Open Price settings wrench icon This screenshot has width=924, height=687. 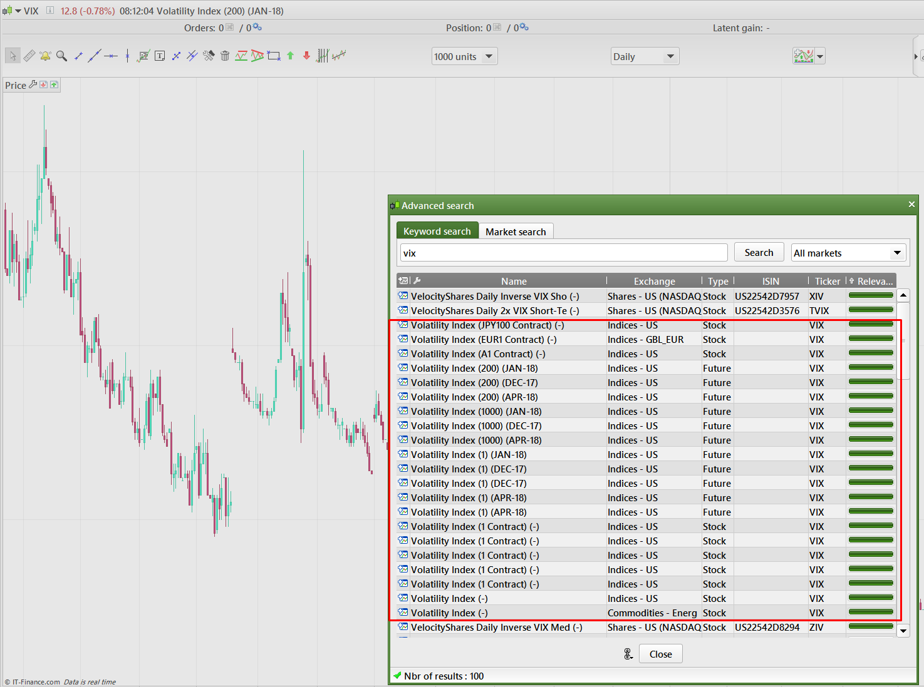point(33,84)
